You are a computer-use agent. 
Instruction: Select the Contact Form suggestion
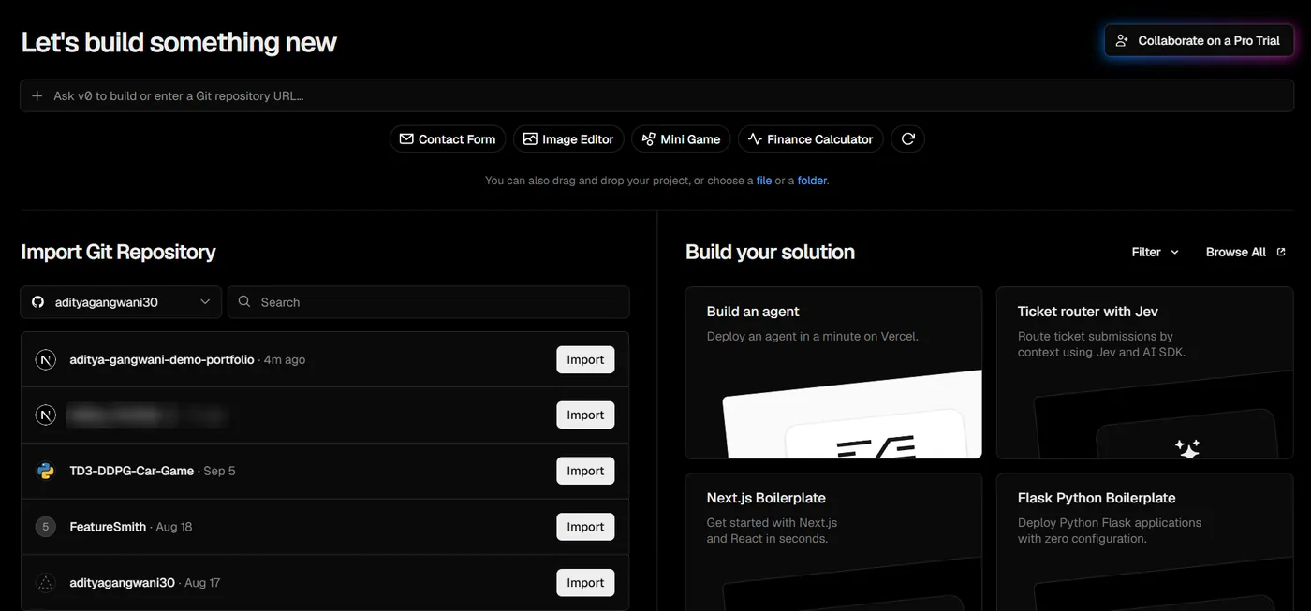click(x=448, y=138)
